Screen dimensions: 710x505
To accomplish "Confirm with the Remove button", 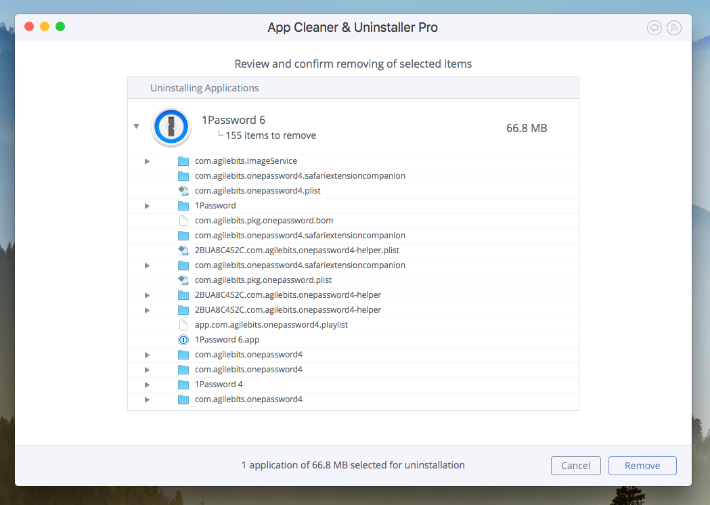I will [x=642, y=466].
